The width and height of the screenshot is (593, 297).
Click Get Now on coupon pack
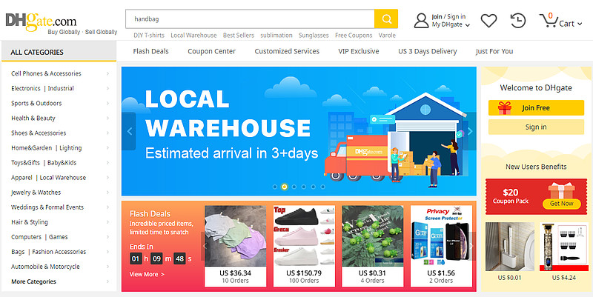[561, 203]
